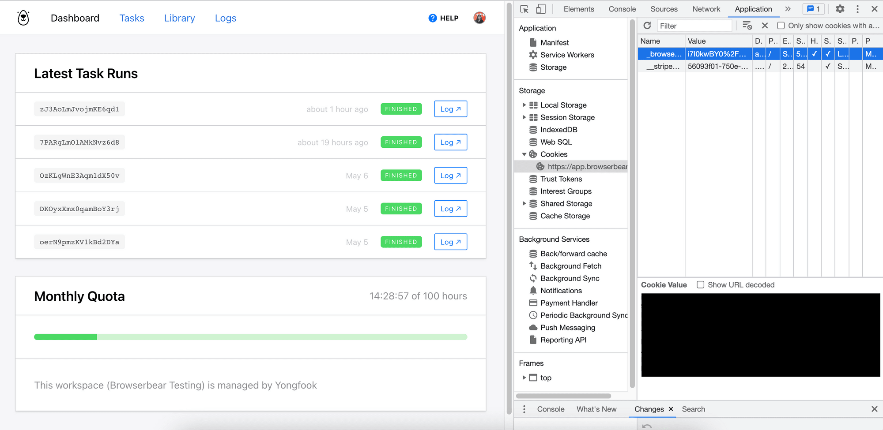This screenshot has height=430, width=883.
Task: Select the inspect element tool in DevTools
Action: point(525,8)
